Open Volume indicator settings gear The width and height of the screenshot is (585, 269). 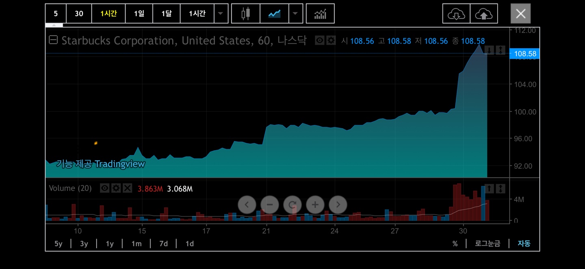tap(116, 188)
